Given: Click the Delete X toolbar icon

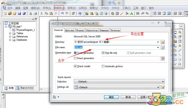Looking at the screenshot, I should (x=56, y=13).
